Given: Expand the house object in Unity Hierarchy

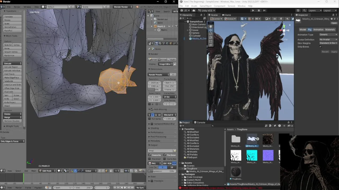Looking at the screenshot, I should pos(188,30).
